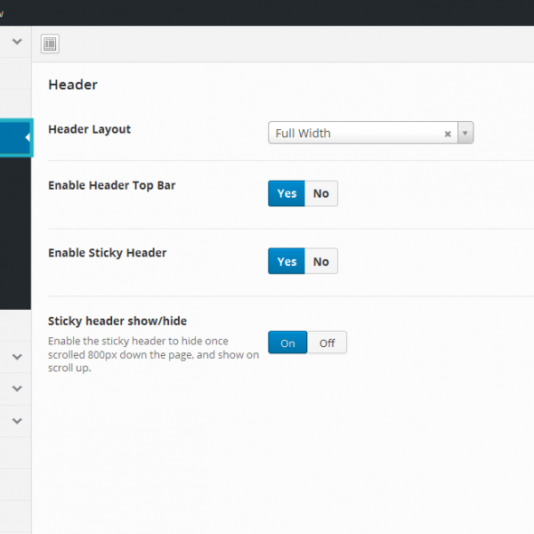Set Enable Header Top Bar to Yes
This screenshot has width=534, height=534.
tap(287, 193)
